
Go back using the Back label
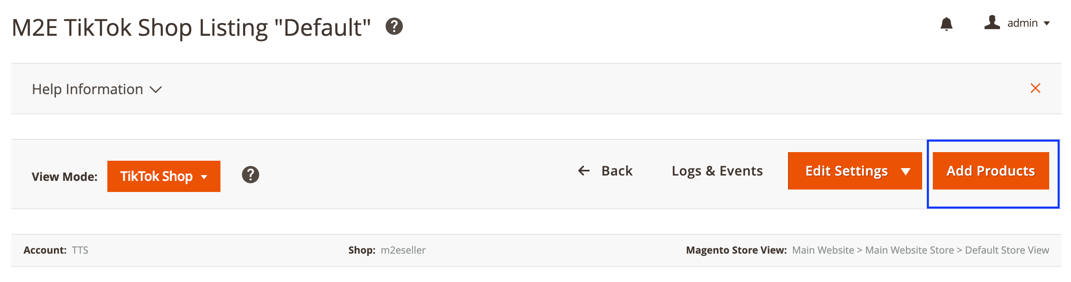pyautogui.click(x=617, y=171)
